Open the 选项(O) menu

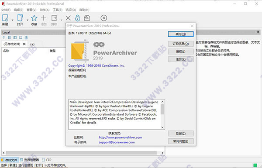pyautogui.click(x=71, y=10)
